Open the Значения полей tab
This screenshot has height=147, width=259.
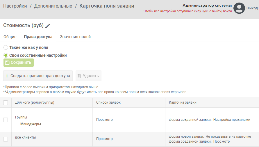pyautogui.click(x=75, y=37)
